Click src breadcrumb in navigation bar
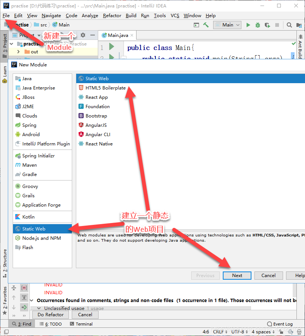Viewport: 305px width, 336px height. pos(41,25)
